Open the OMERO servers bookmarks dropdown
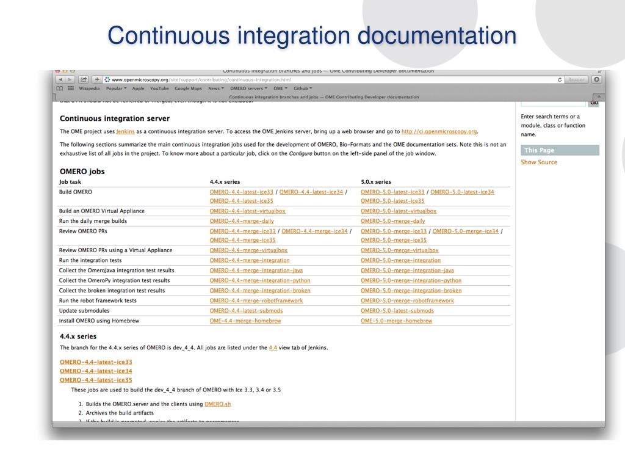The image size is (625, 469). pos(249,89)
